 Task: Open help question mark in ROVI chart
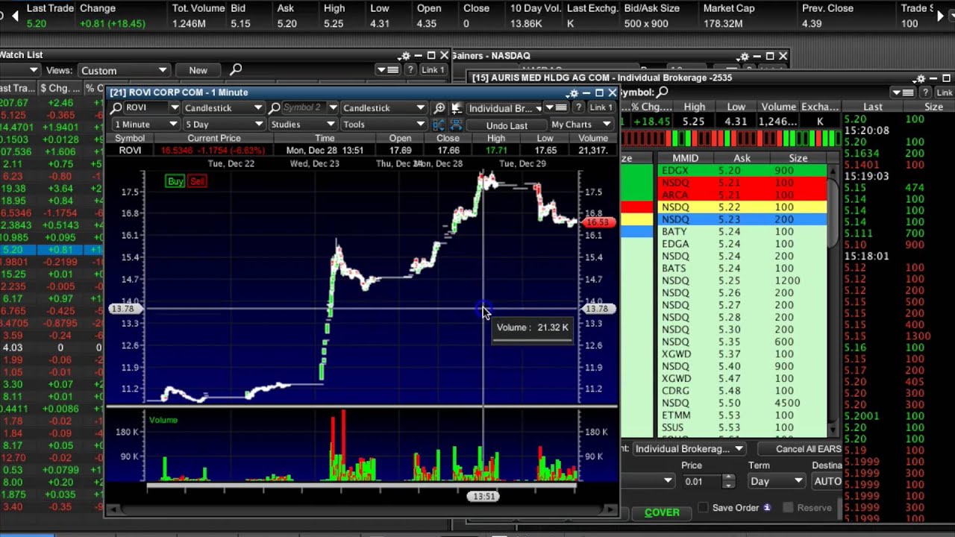point(578,108)
